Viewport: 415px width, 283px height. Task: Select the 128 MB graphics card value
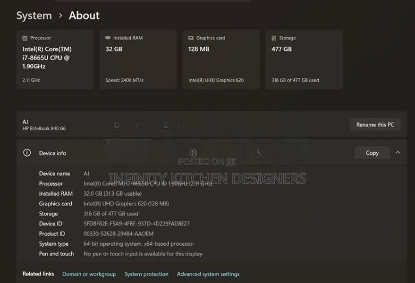pos(199,49)
